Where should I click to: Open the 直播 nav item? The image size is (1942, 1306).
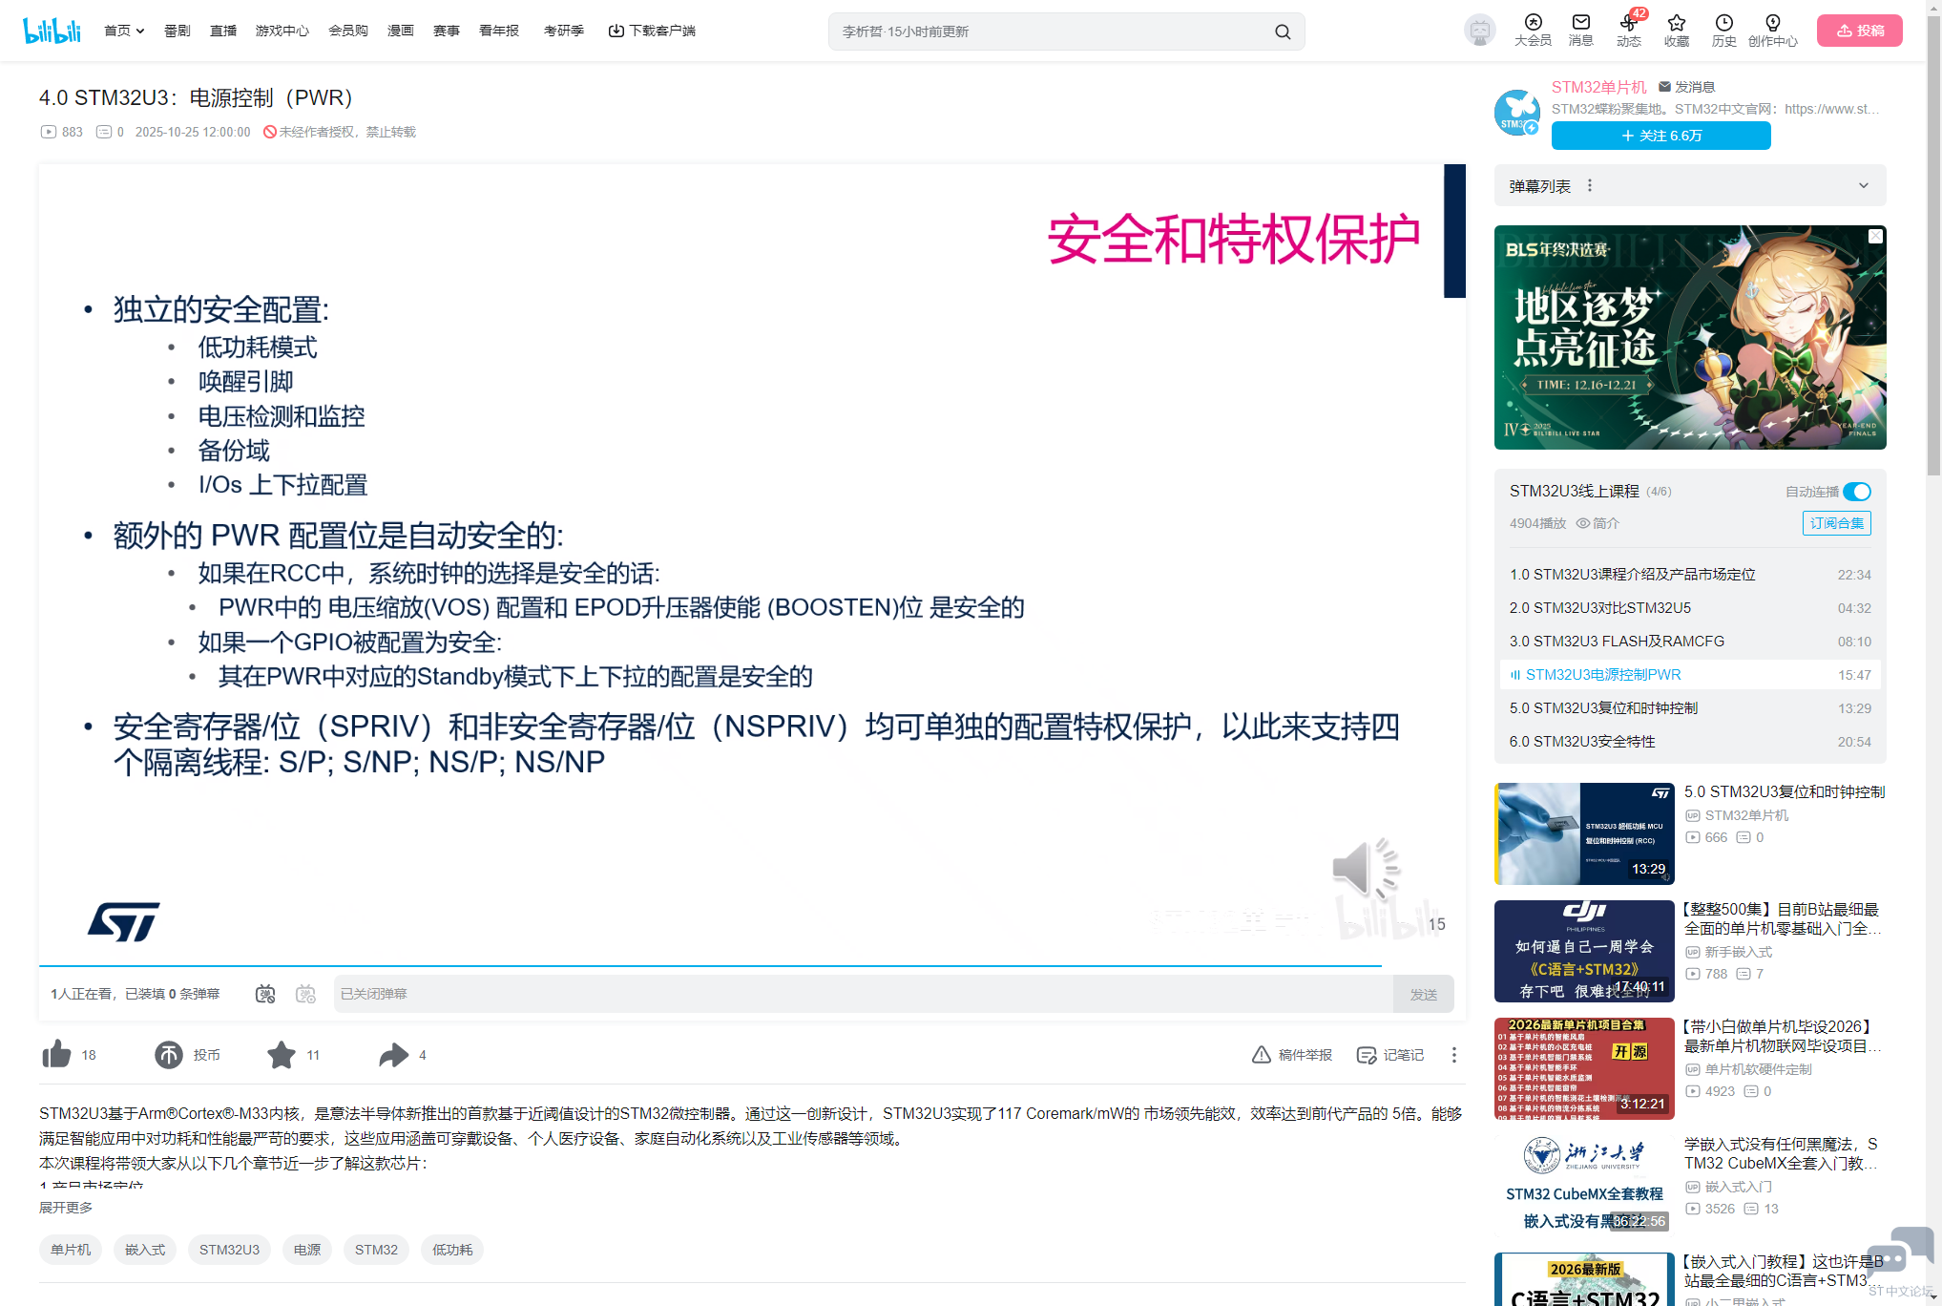[x=223, y=31]
